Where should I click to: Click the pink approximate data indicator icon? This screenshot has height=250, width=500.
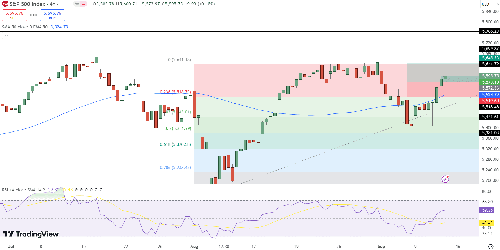(x=83, y=4)
